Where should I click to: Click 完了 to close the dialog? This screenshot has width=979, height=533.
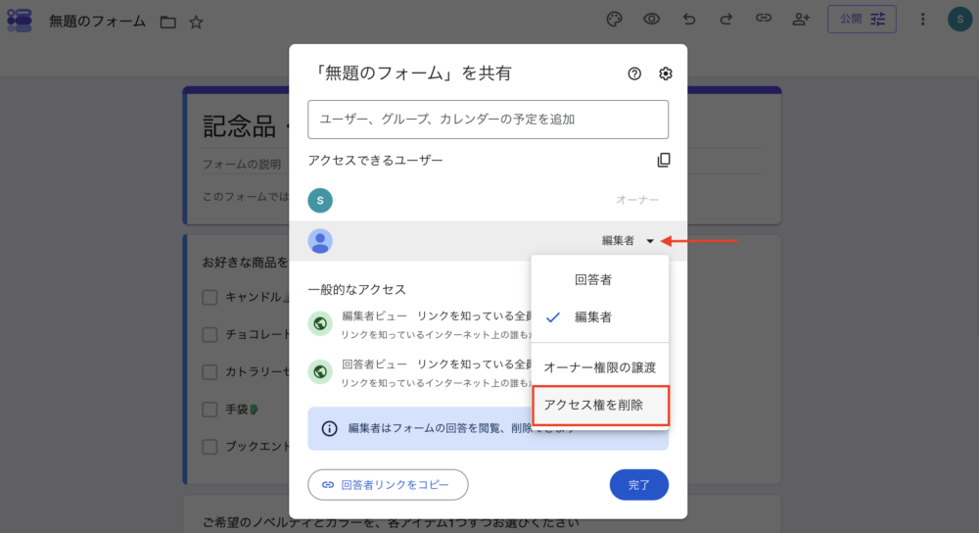pos(638,485)
